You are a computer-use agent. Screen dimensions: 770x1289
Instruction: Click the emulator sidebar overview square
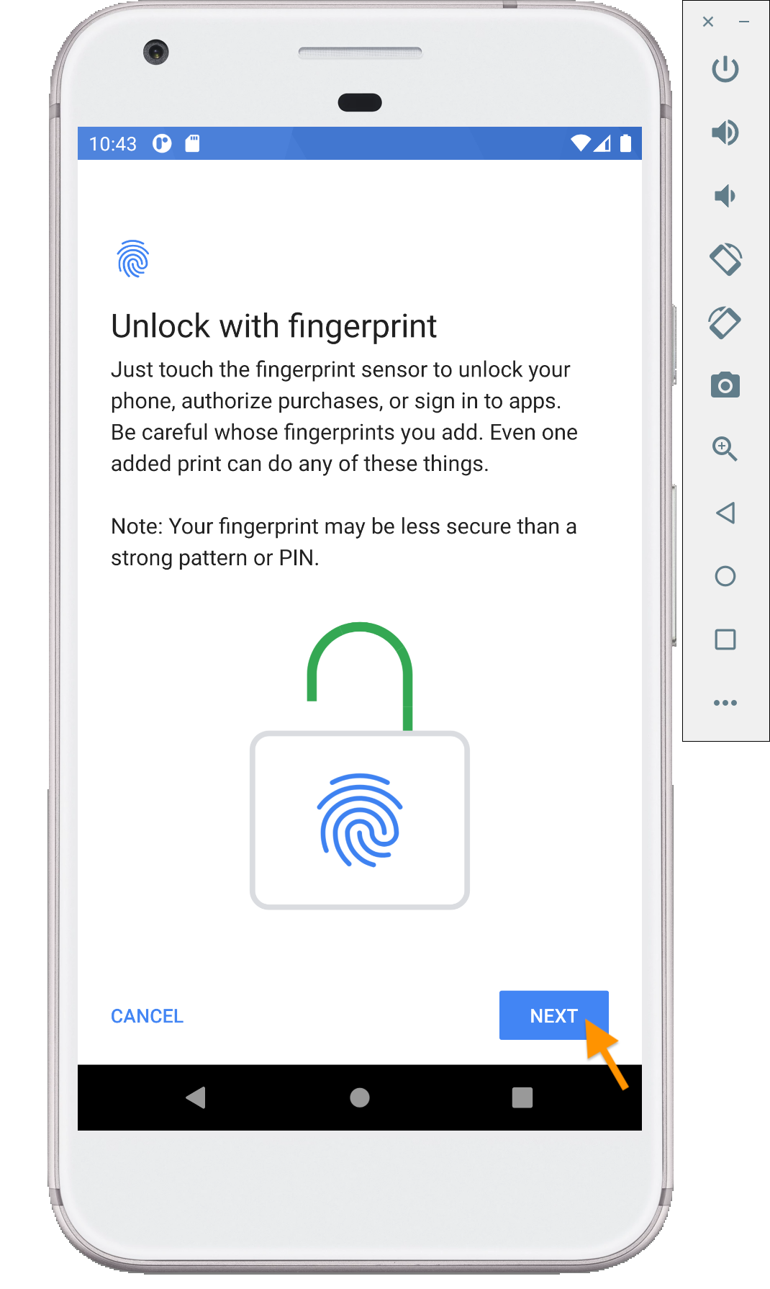click(725, 639)
